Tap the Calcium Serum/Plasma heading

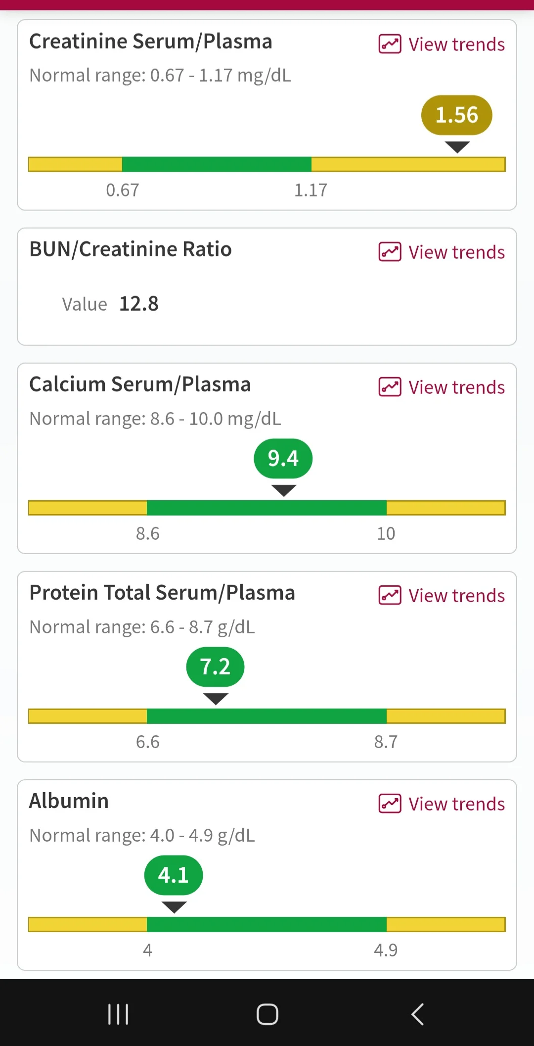[x=140, y=384]
